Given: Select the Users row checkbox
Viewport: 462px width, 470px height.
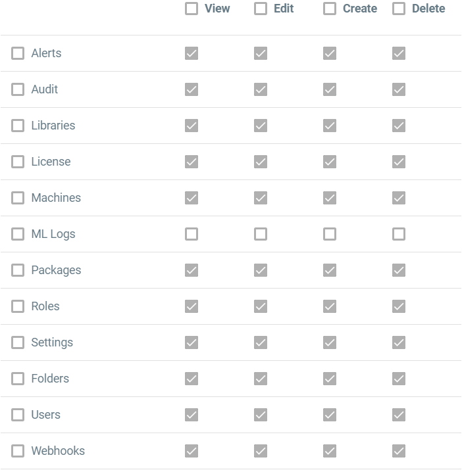Looking at the screenshot, I should click(18, 415).
